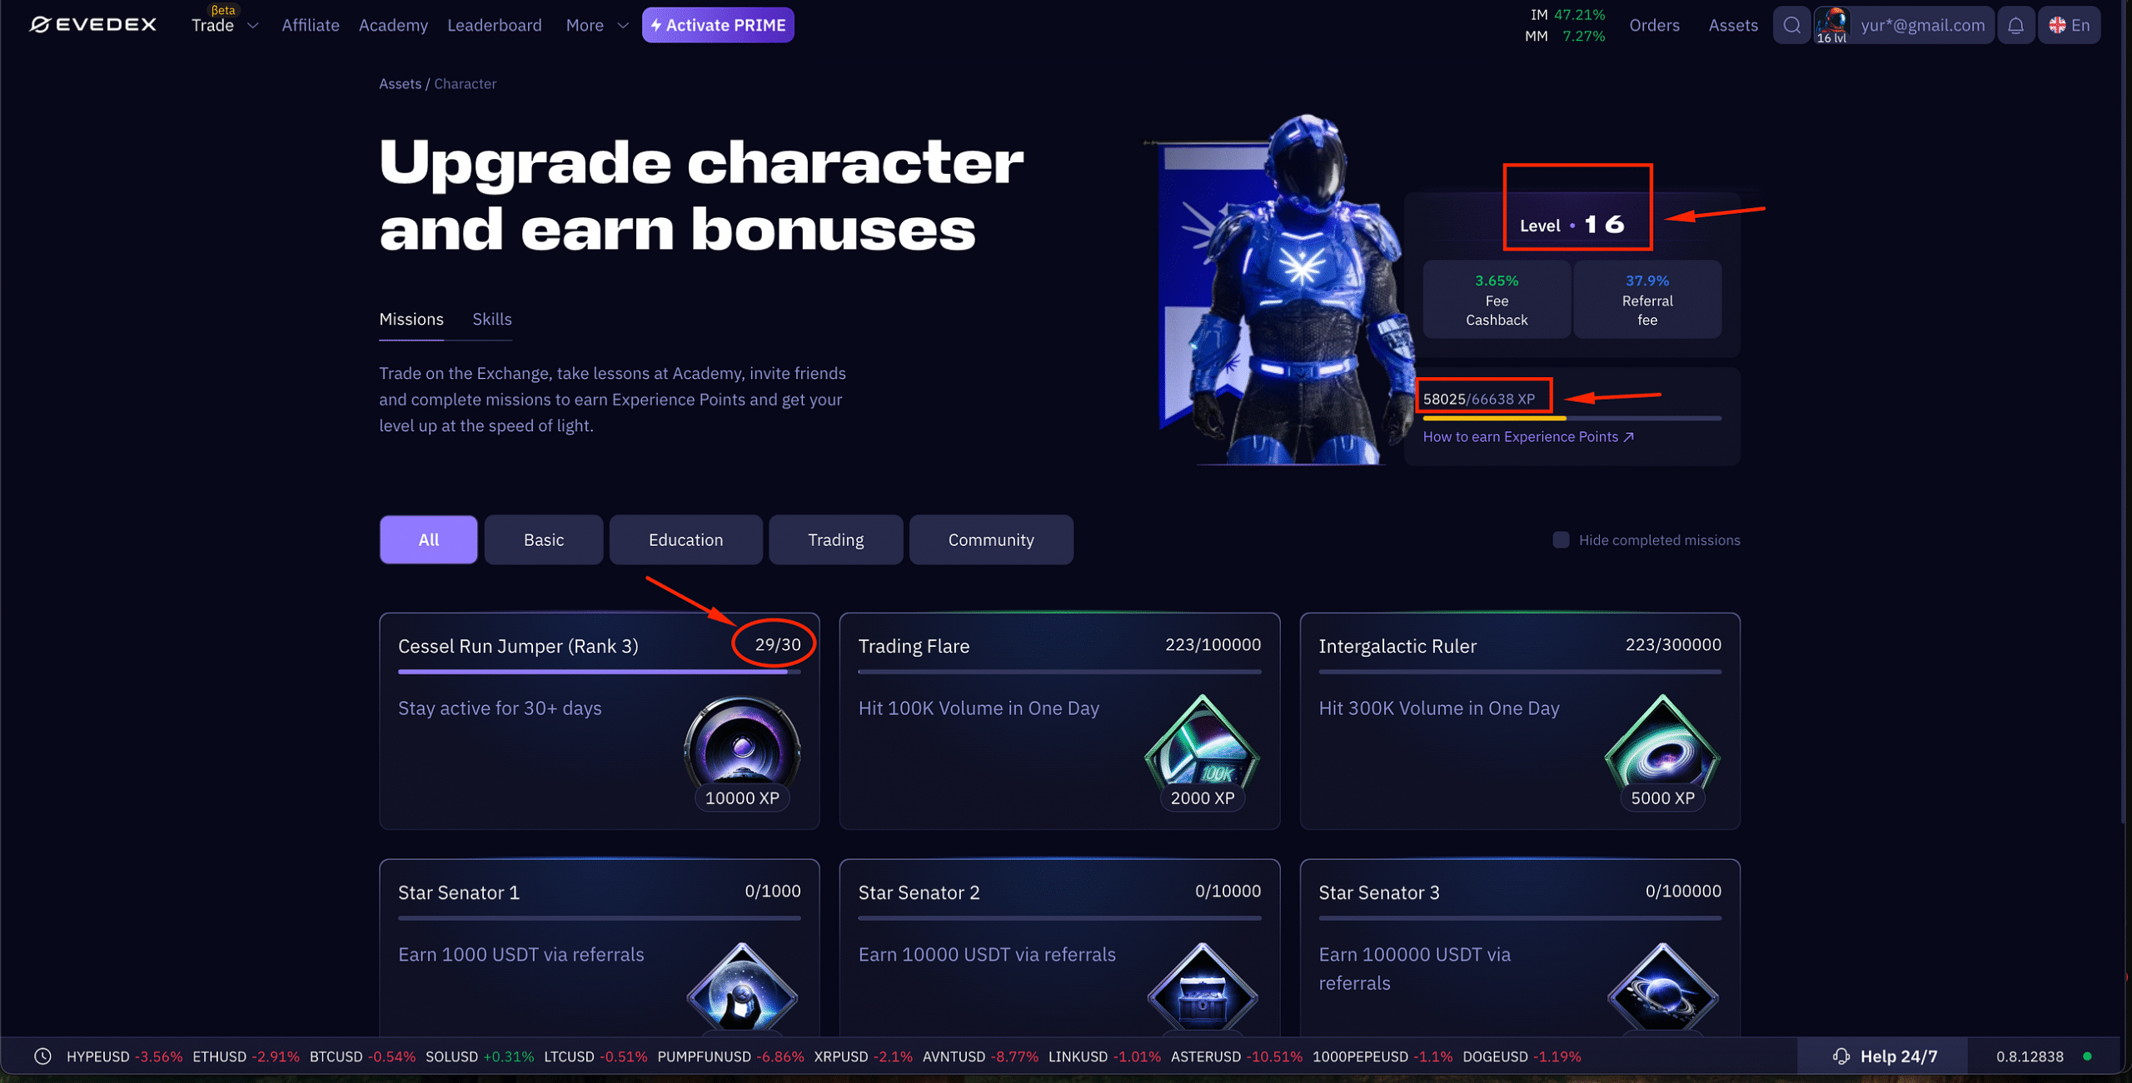This screenshot has width=2132, height=1083.
Task: Select the Community missions filter
Action: tap(990, 539)
